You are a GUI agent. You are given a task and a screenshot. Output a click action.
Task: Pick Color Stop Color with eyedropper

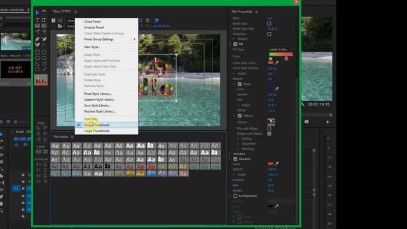[x=277, y=63]
